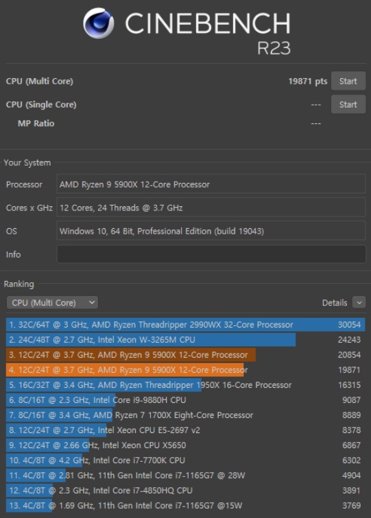
Task: Click the Cores x GHz field
Action: click(211, 208)
